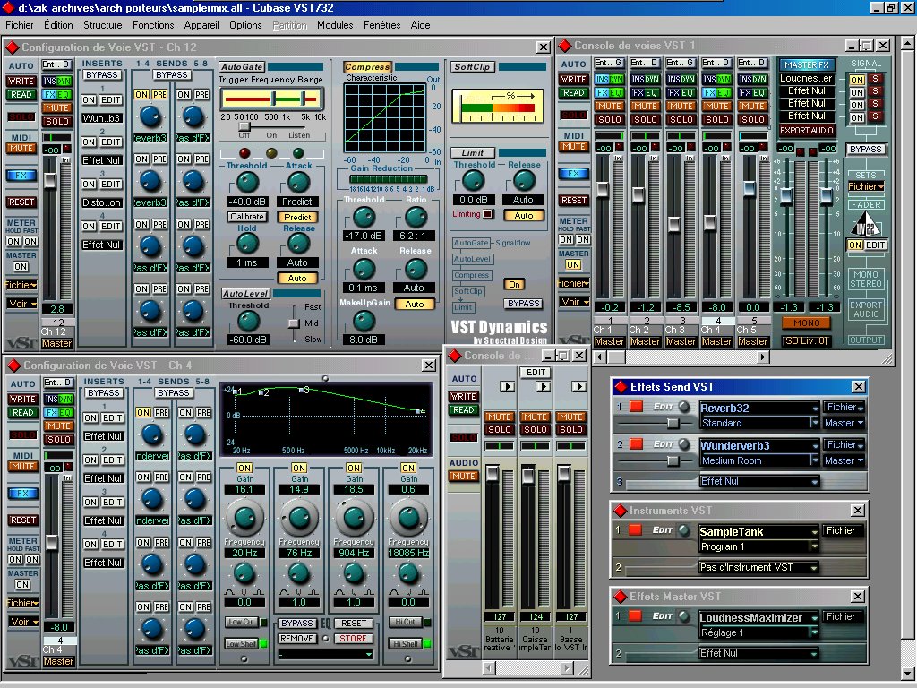Click play arrow above Batterie channel

pos(507,387)
